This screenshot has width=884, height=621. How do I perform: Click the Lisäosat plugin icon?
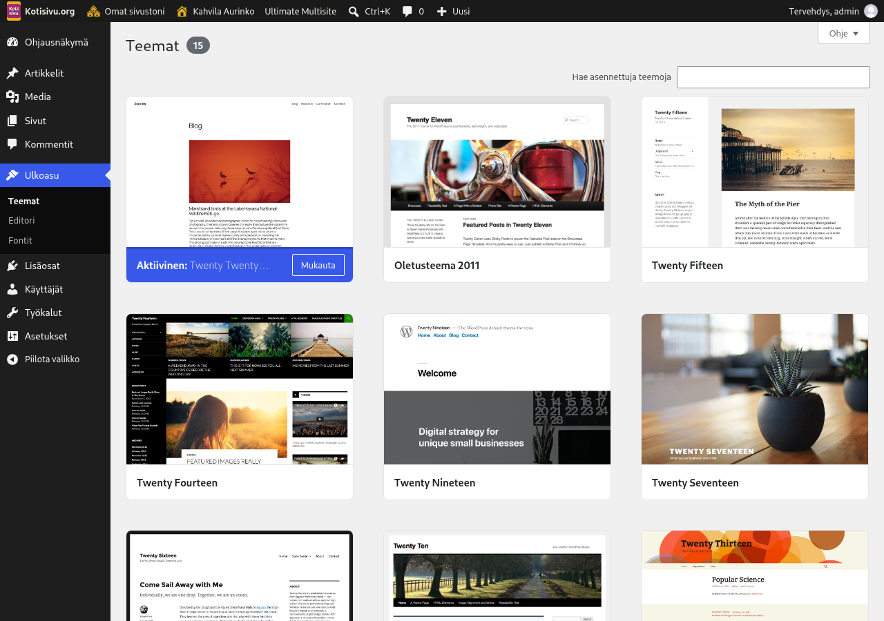pyautogui.click(x=12, y=266)
